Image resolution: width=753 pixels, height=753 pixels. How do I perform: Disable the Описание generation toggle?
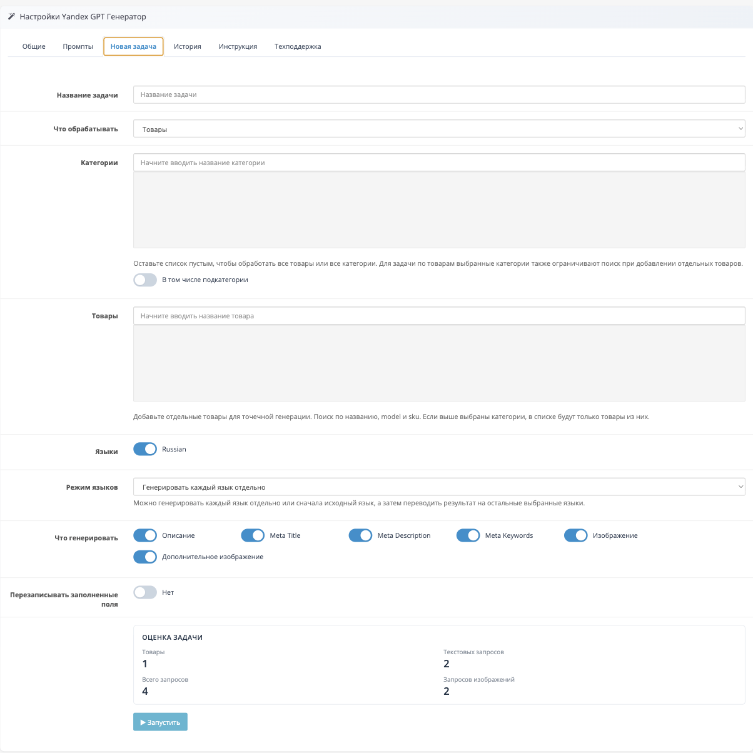coord(145,535)
